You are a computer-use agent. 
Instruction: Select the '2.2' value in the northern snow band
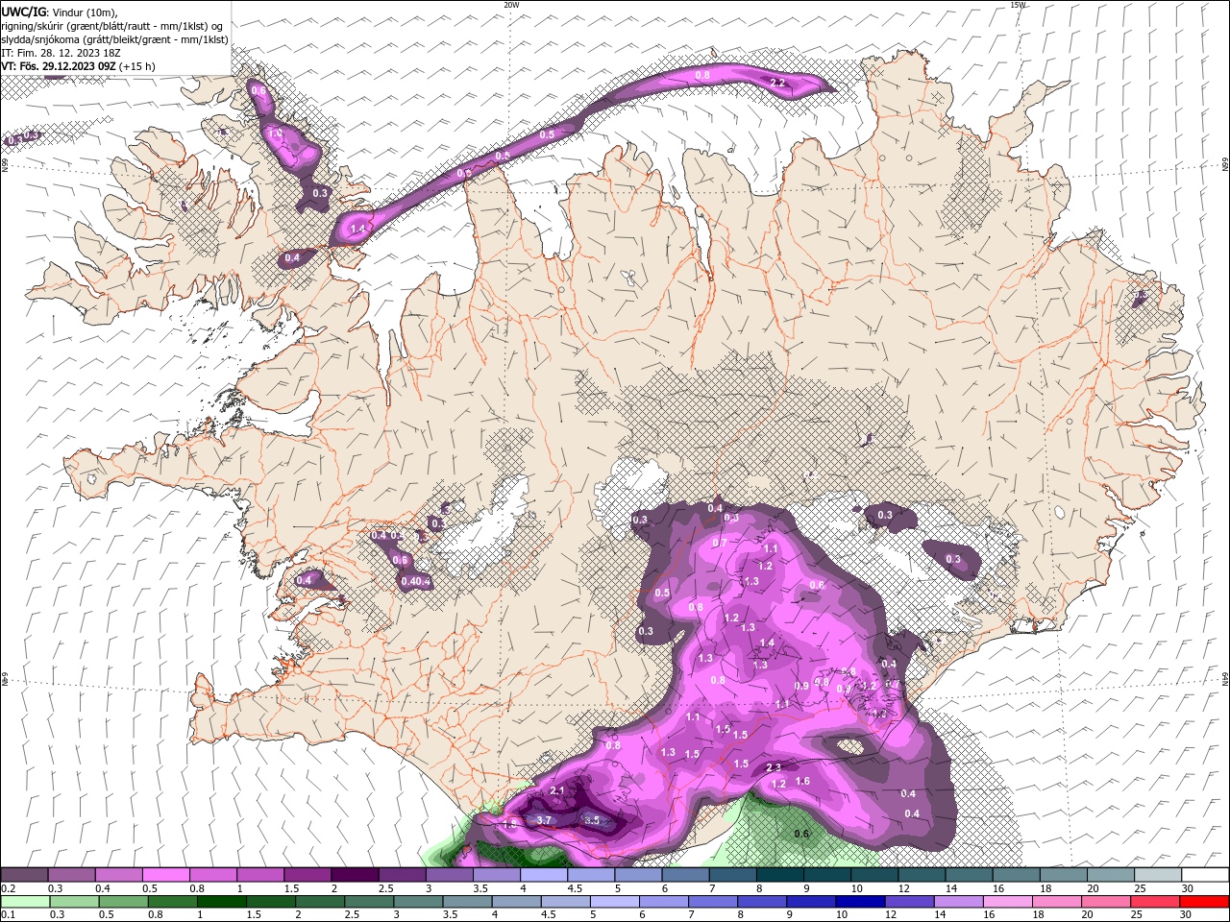point(778,84)
